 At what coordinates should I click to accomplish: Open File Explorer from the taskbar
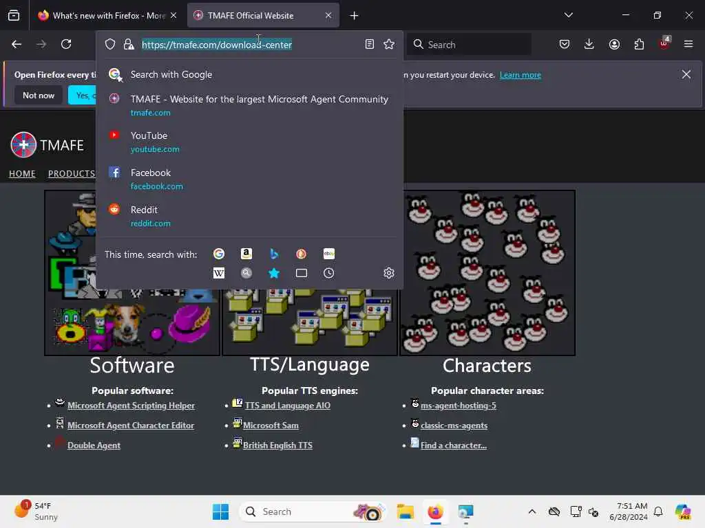click(x=405, y=511)
